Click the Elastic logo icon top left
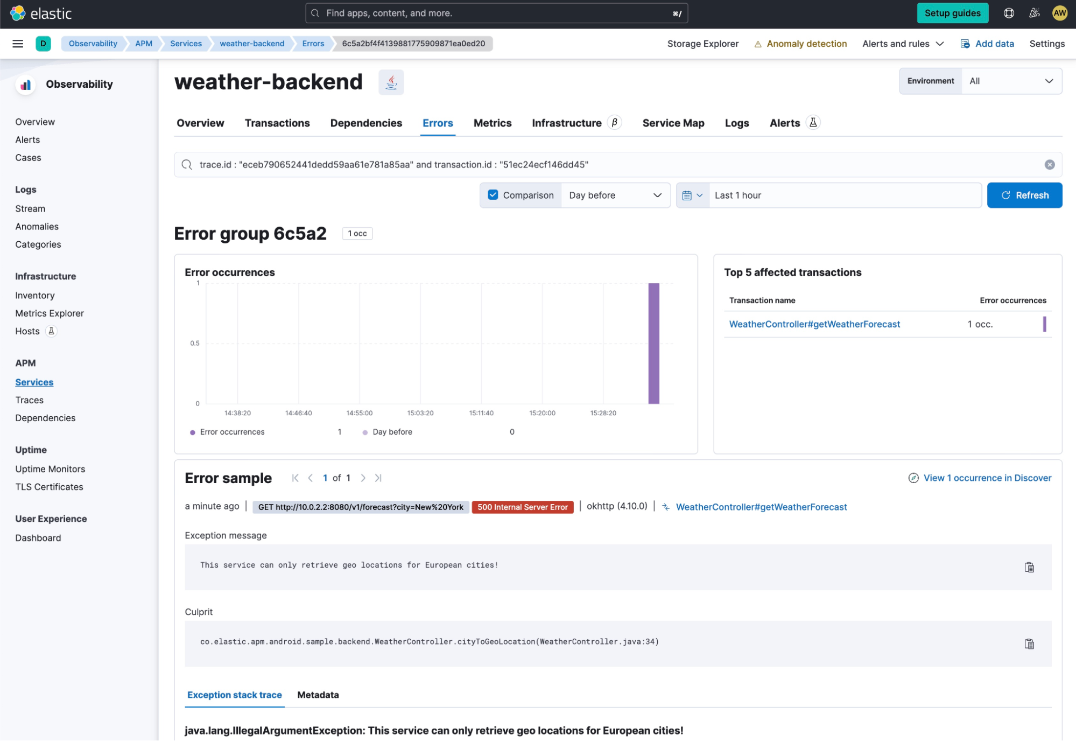Viewport: 1076px width, 741px height. point(18,13)
